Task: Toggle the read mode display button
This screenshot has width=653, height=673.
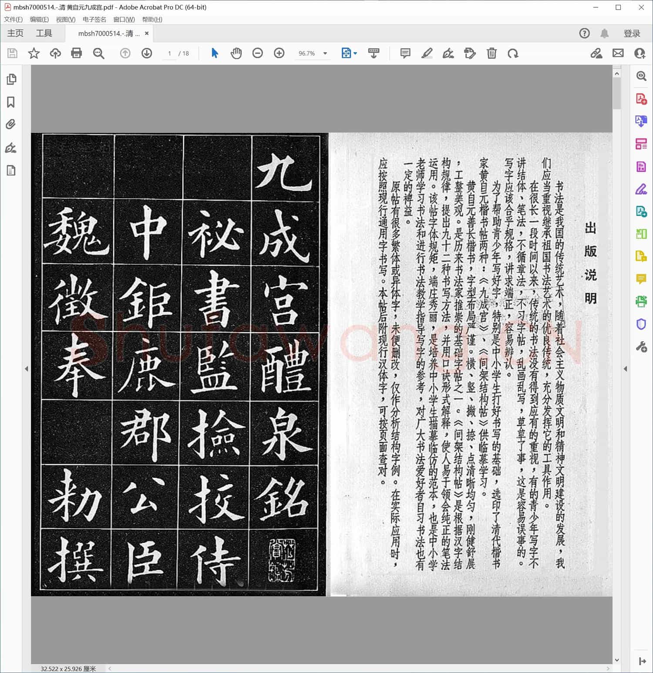Action: (374, 53)
